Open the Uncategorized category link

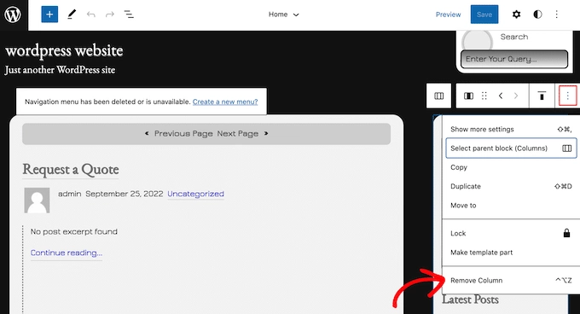click(x=195, y=194)
